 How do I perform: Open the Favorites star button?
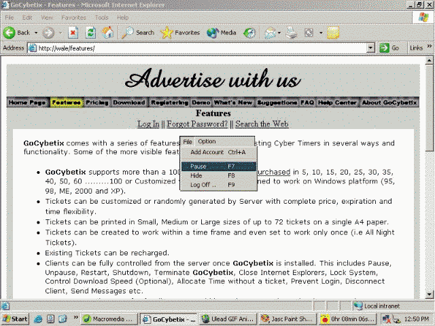pos(180,33)
